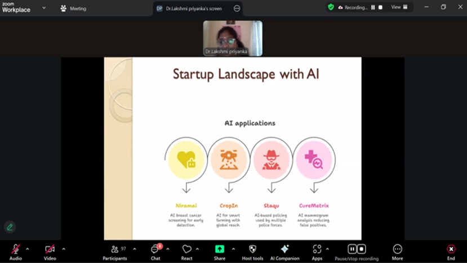
Task: Open the More options menu
Action: tap(398, 249)
